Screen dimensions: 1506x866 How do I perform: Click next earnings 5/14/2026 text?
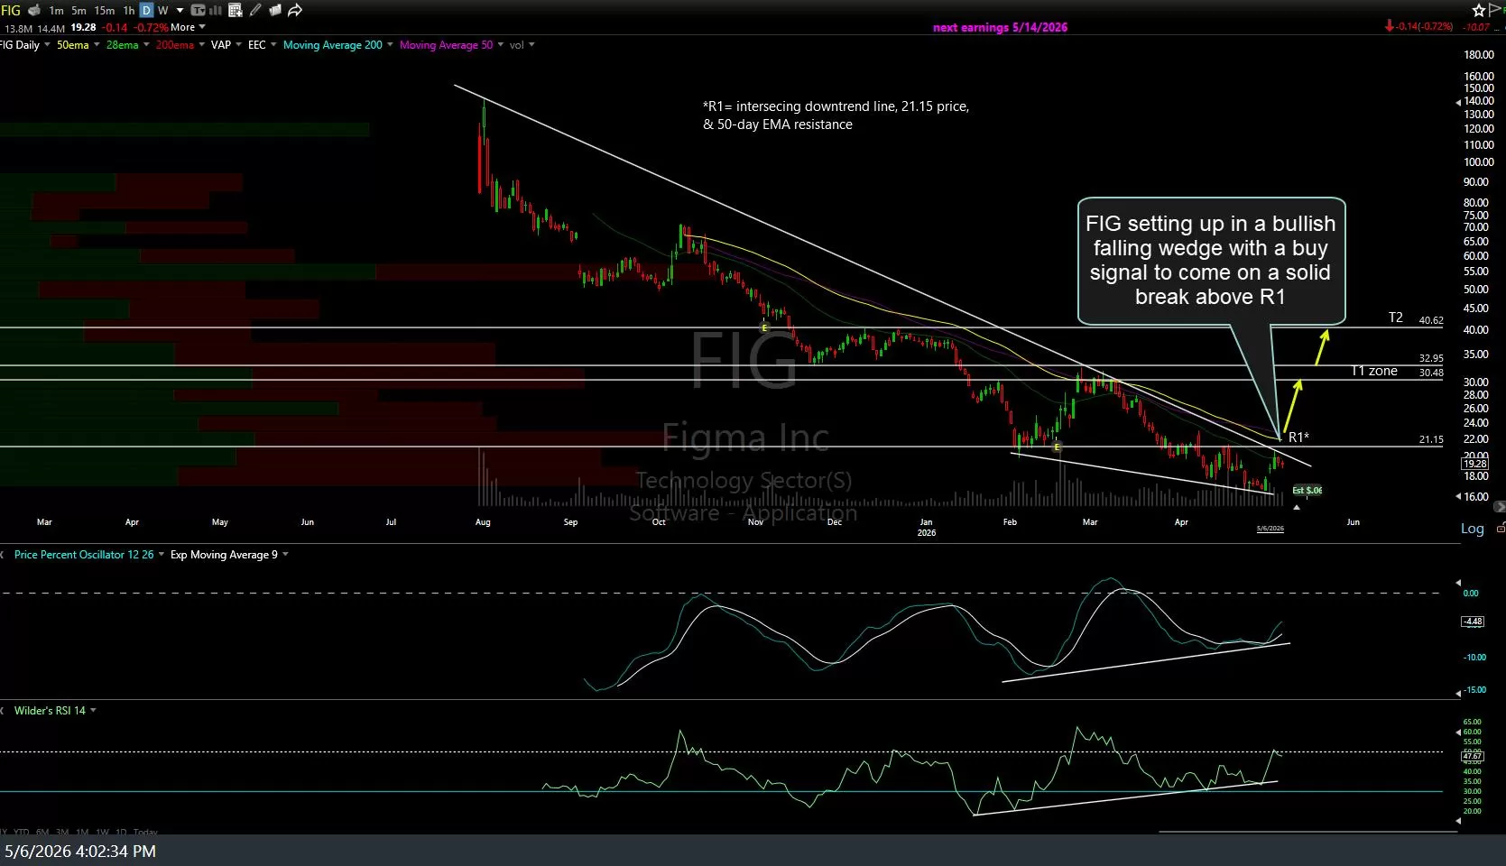pyautogui.click(x=1000, y=27)
